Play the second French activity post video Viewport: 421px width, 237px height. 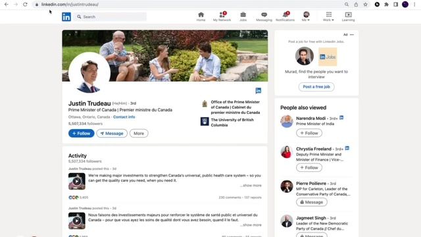[77, 221]
